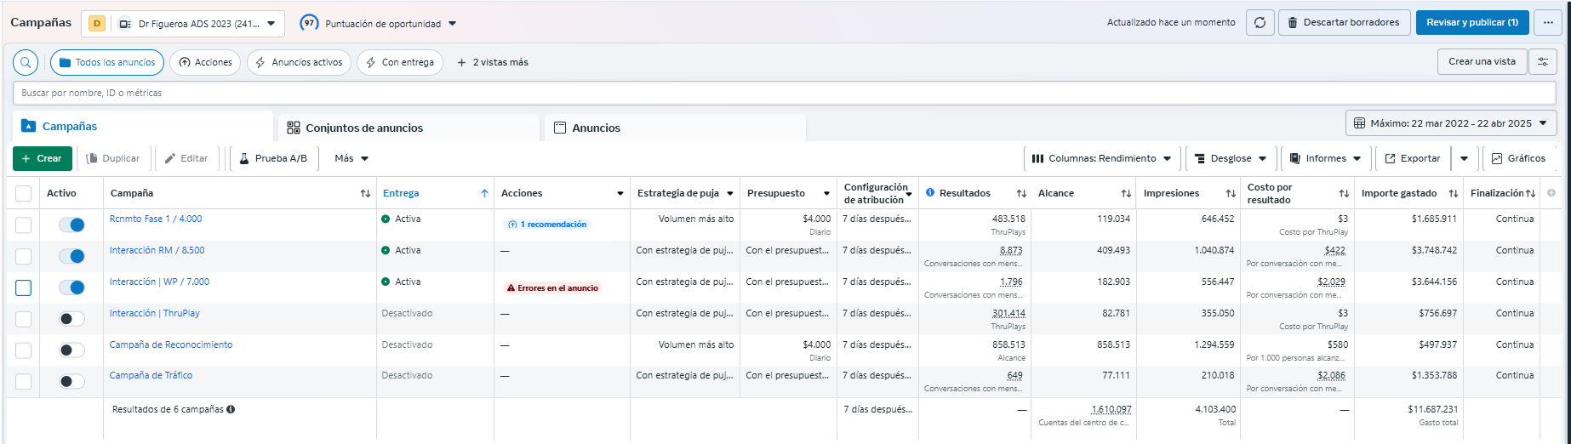
Task: Click the info icon next to Resultados header
Action: tap(930, 193)
